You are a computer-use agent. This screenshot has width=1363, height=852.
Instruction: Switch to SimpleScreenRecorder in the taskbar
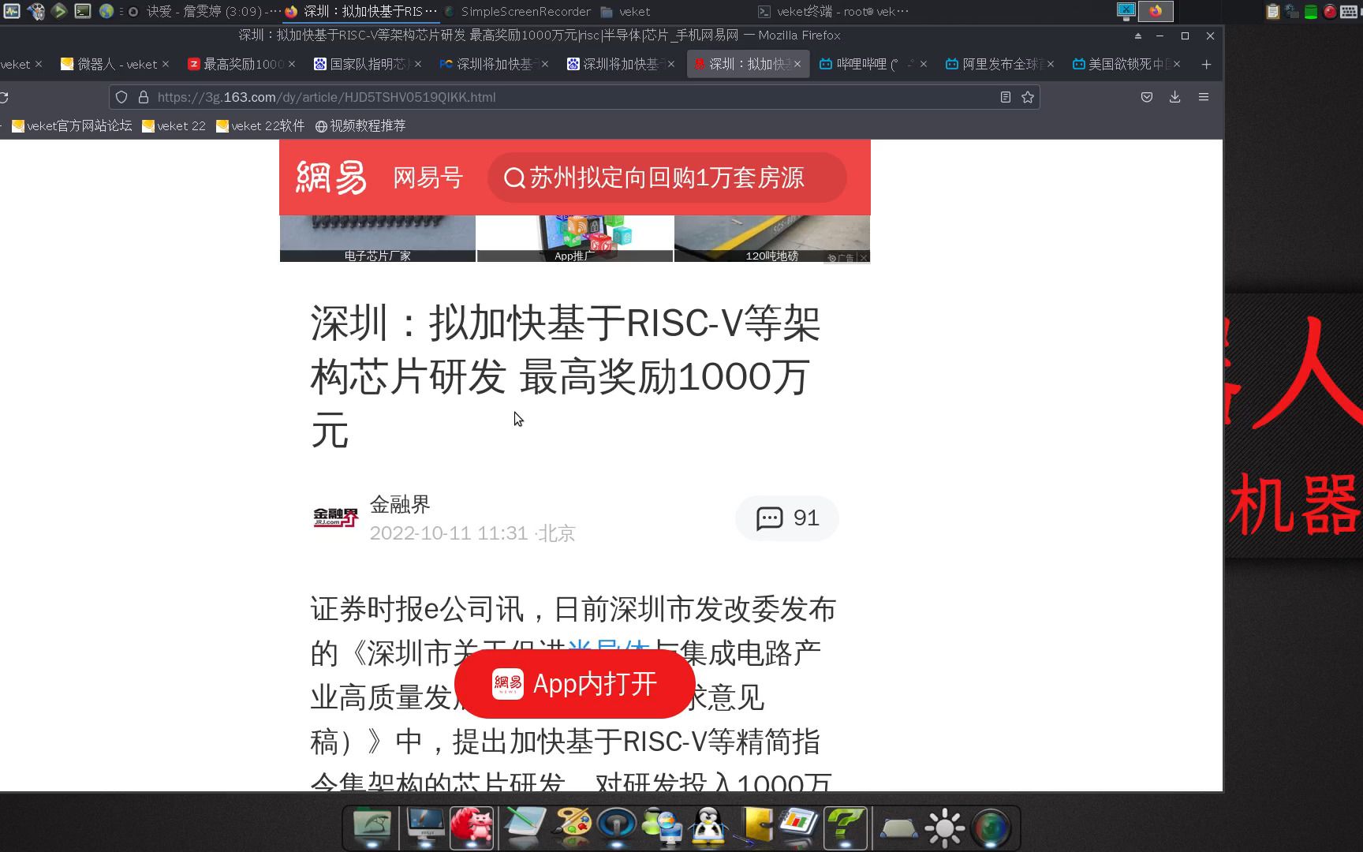point(517,11)
